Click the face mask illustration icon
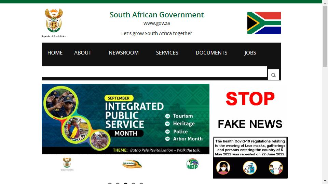This screenshot has height=184, width=328. (x=223, y=168)
